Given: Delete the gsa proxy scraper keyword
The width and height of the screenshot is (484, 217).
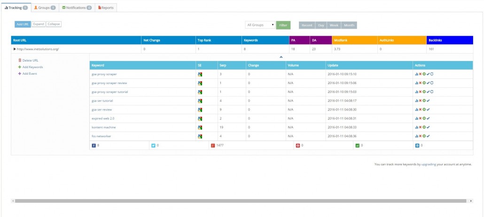Looking at the screenshot, I should click(421, 74).
